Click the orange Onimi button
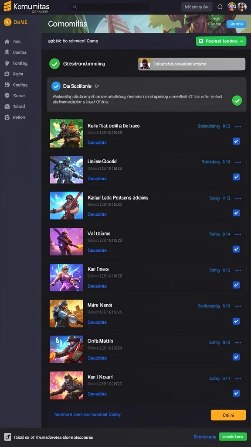 click(x=228, y=415)
